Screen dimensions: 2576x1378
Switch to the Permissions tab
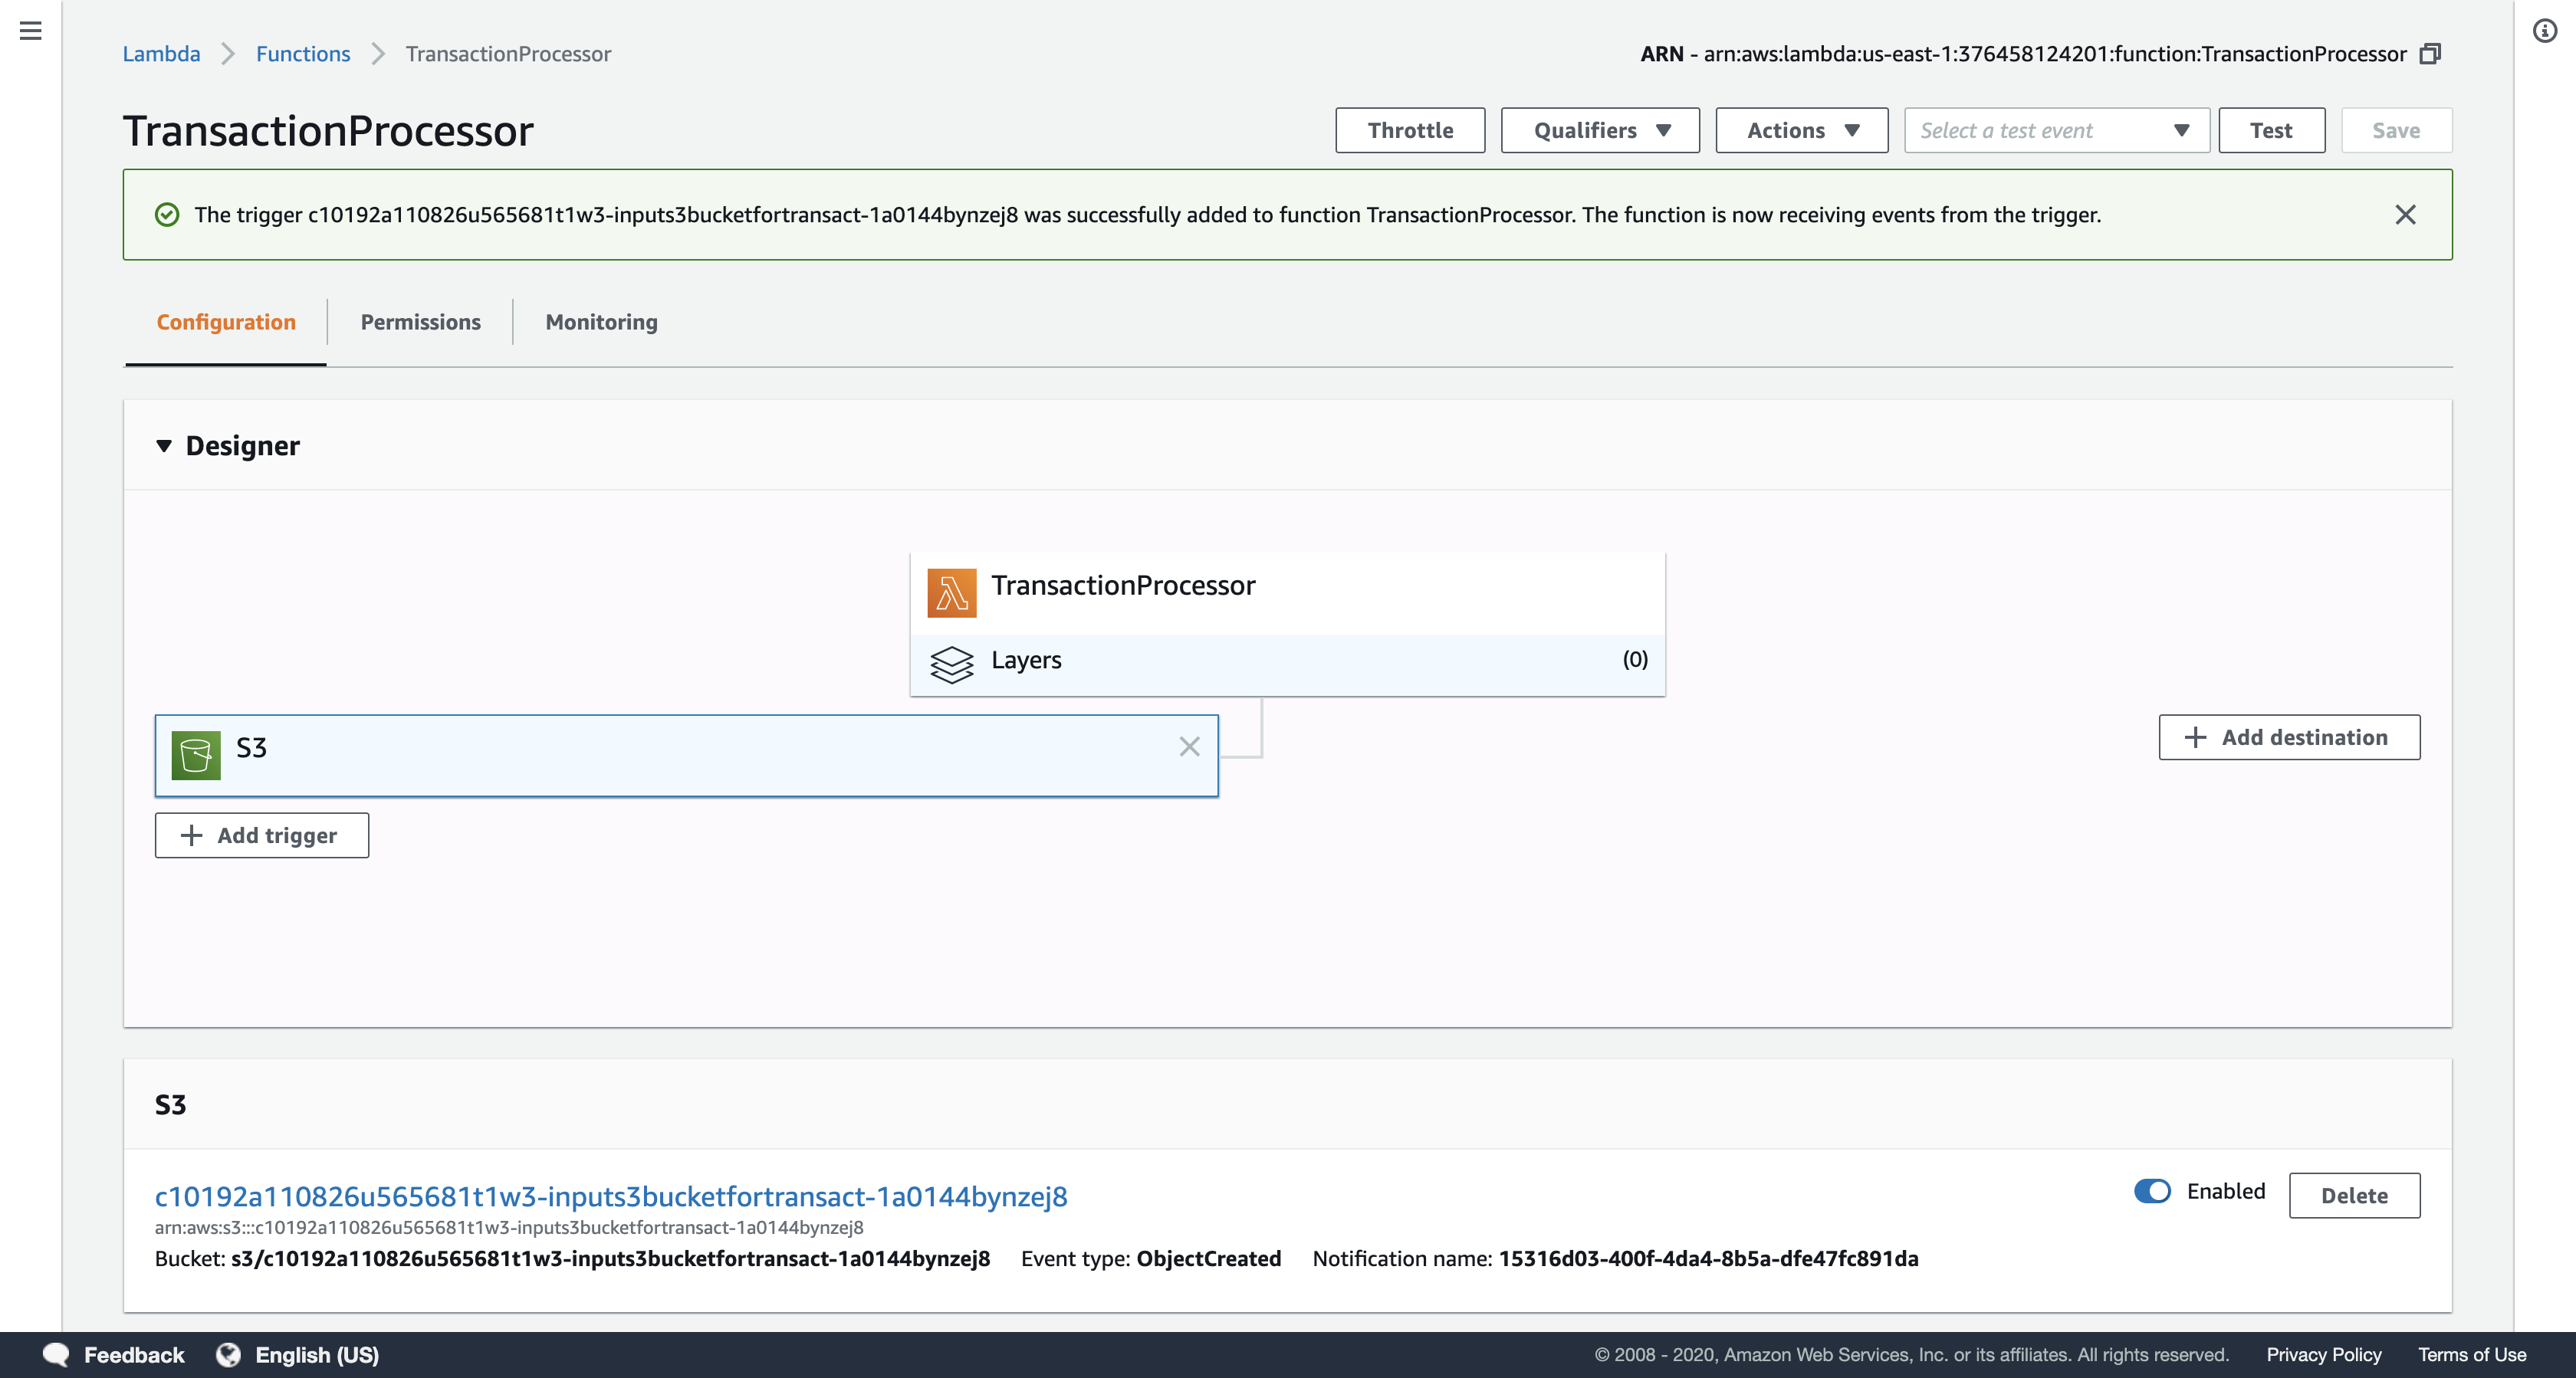click(x=420, y=322)
